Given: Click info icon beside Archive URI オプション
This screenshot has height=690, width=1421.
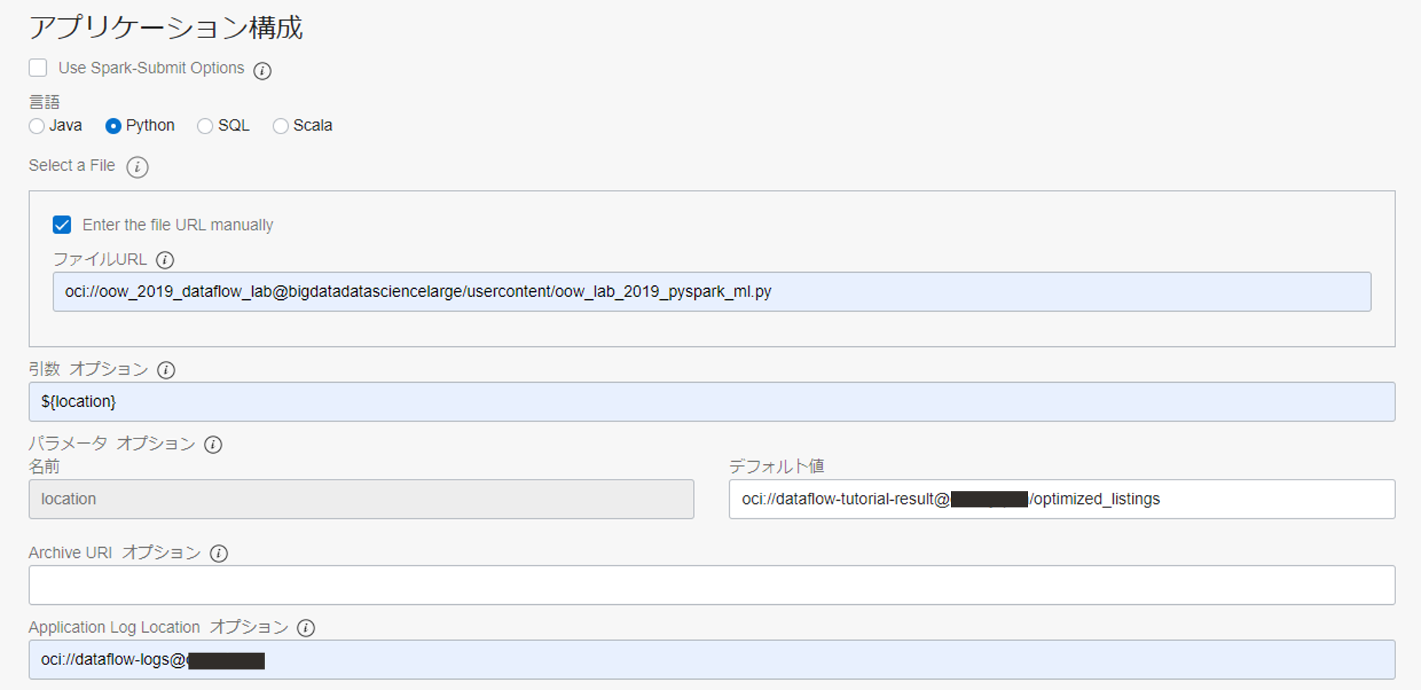Looking at the screenshot, I should (219, 554).
